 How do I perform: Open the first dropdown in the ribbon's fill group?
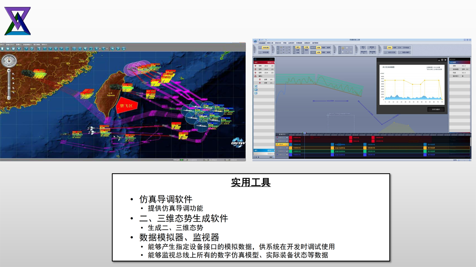tap(363, 47)
